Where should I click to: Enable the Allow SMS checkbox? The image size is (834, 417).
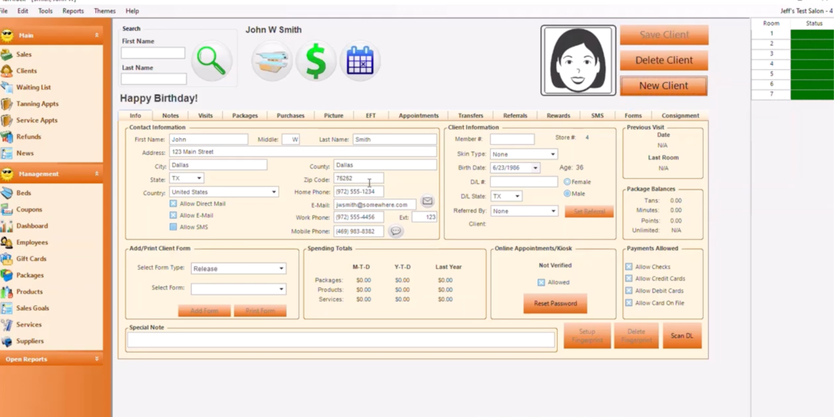point(173,227)
